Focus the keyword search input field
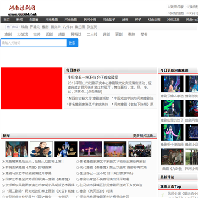This screenshot has height=198, width=198. tap(34, 43)
